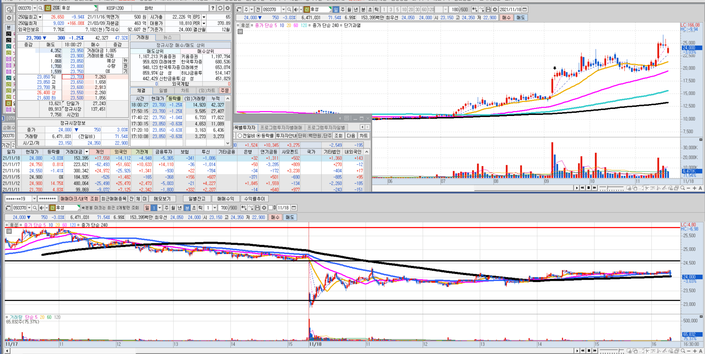The width and height of the screenshot is (705, 354).
Task: Switch to the 일별 tab
Action: pyautogui.click(x=163, y=91)
